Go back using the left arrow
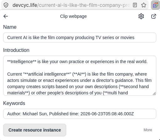The image size is (160, 140). pyautogui.click(x=6, y=16)
